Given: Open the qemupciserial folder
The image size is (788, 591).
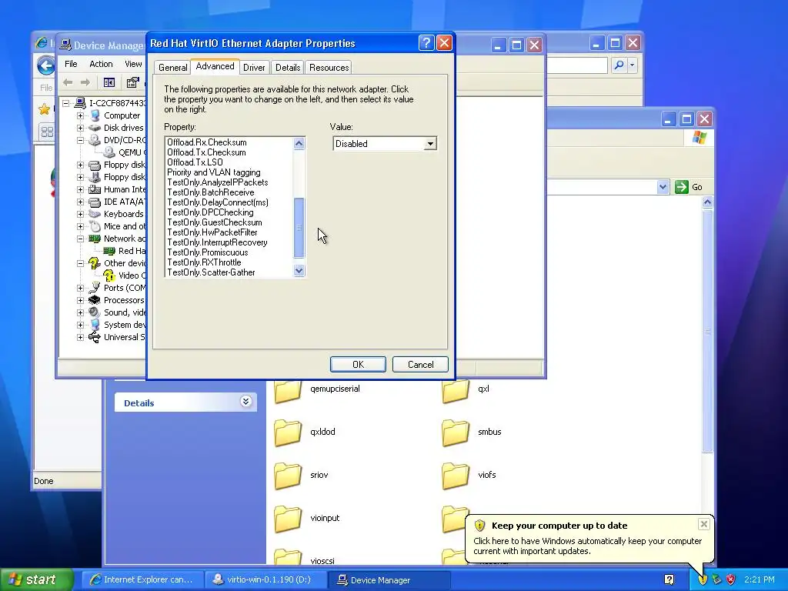Looking at the screenshot, I should (x=288, y=390).
